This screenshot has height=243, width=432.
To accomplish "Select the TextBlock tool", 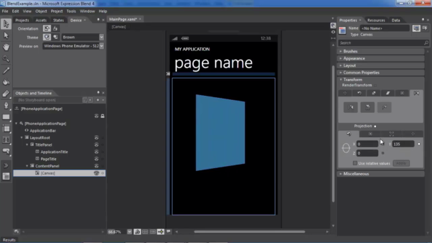I will point(6,140).
